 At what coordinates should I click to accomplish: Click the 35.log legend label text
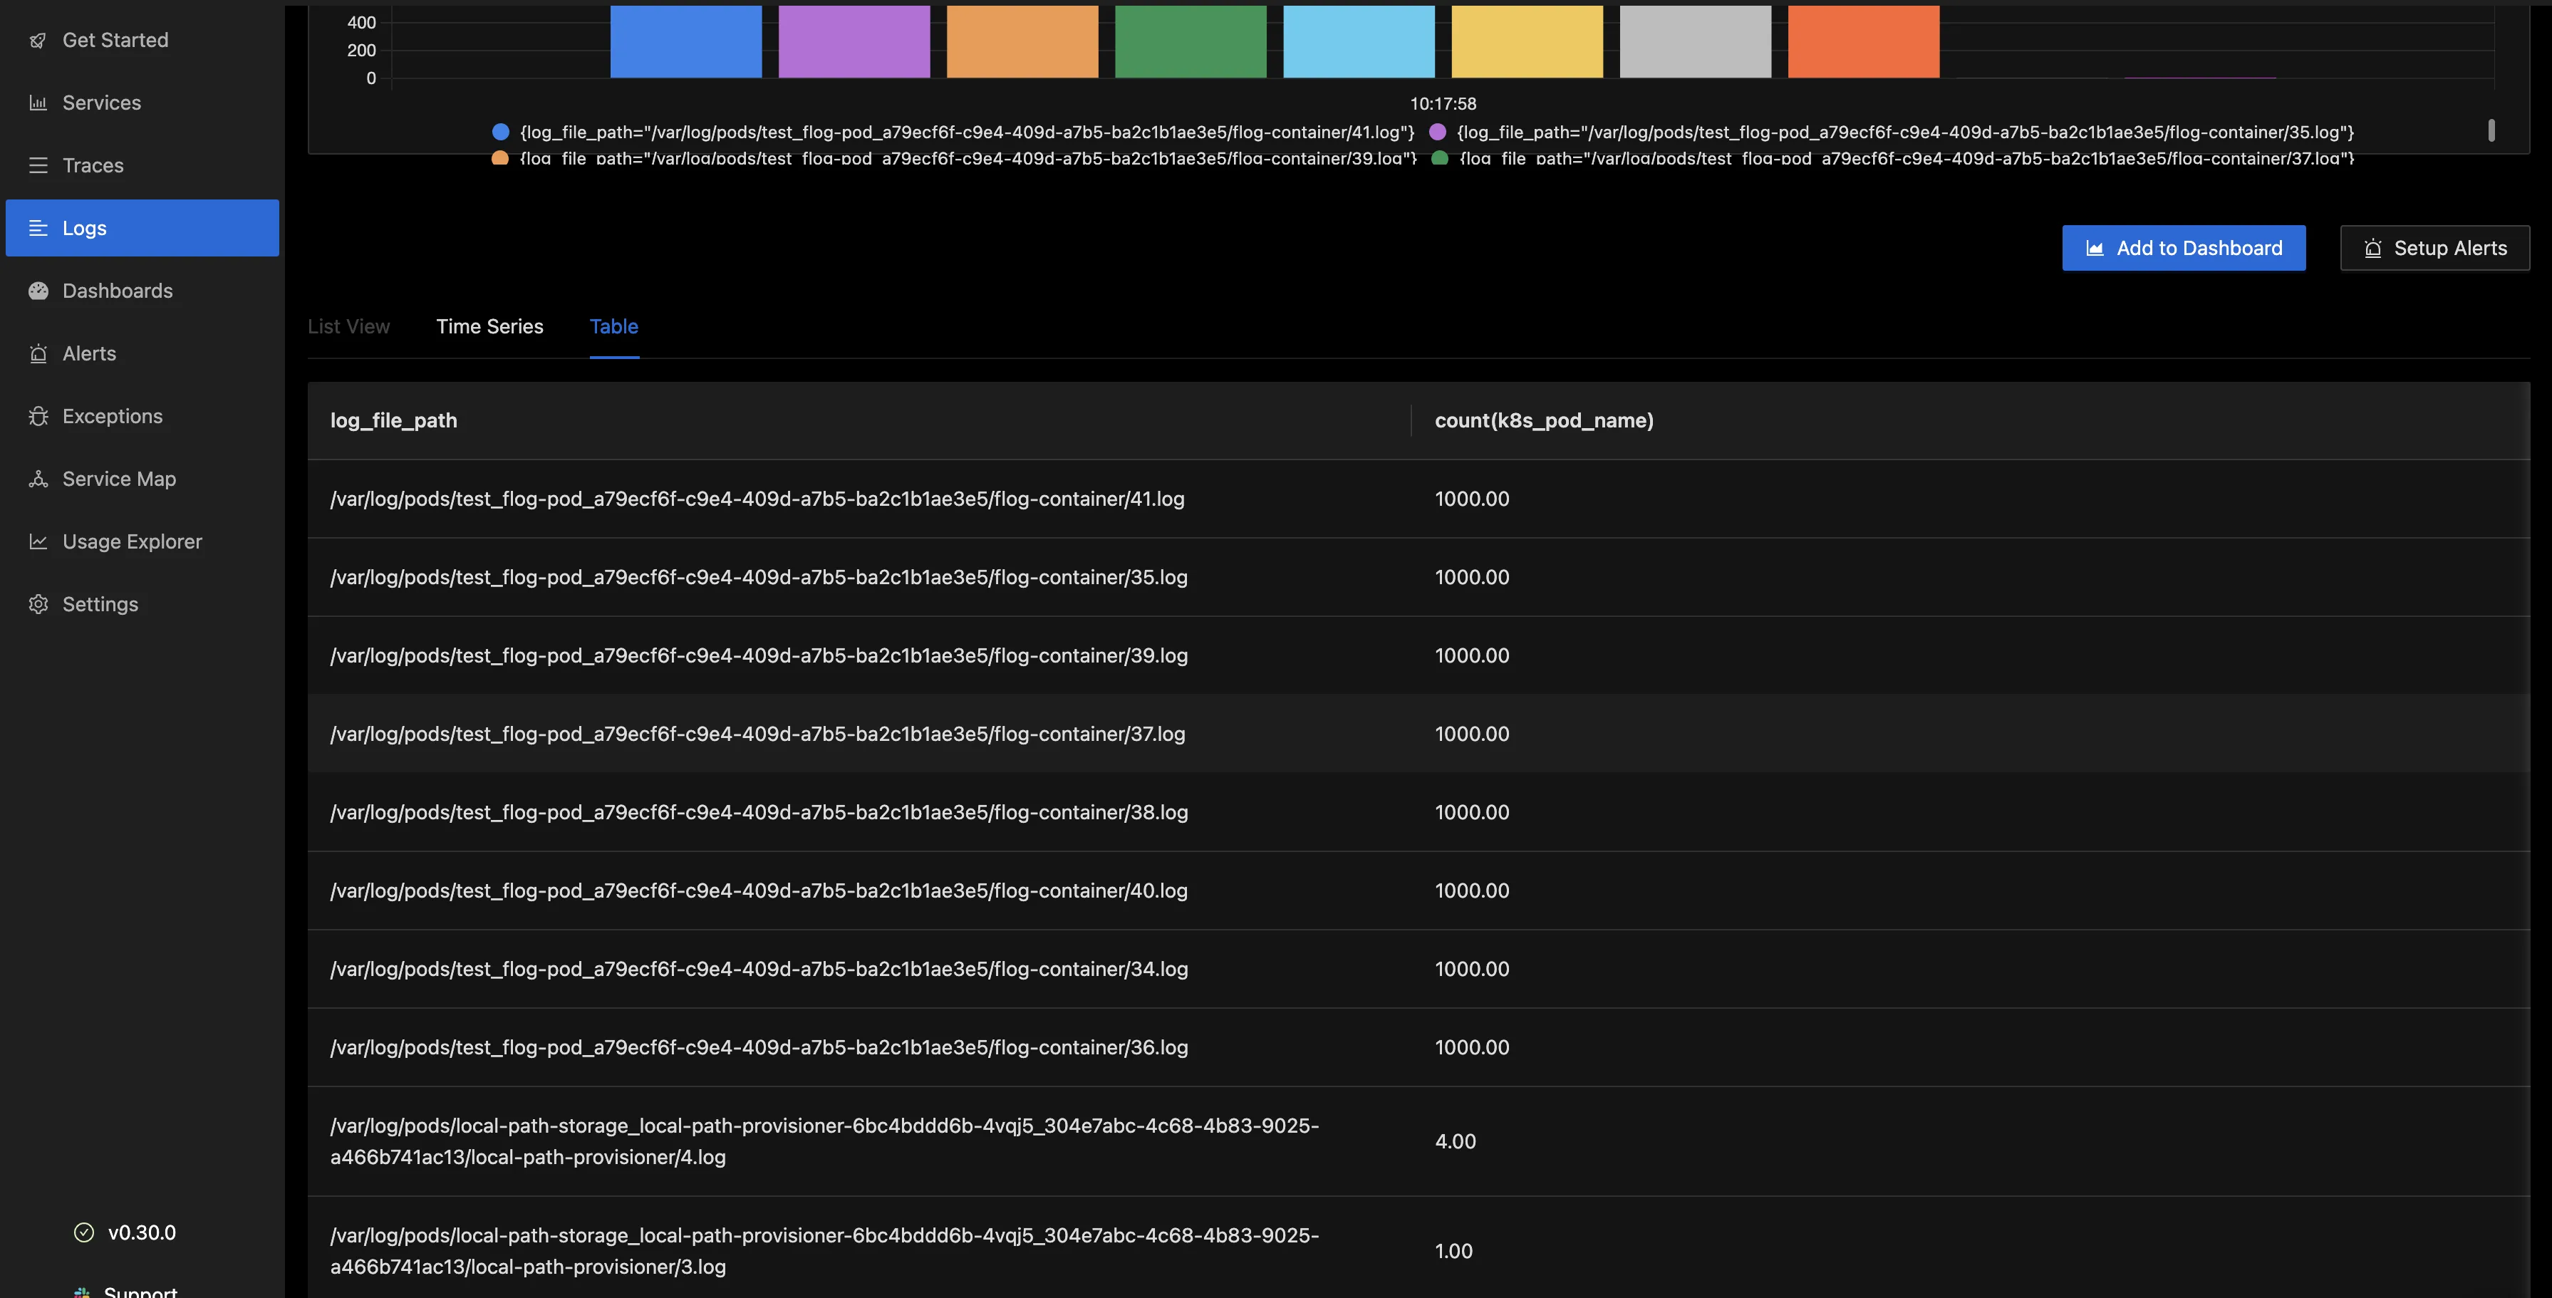coord(1905,132)
